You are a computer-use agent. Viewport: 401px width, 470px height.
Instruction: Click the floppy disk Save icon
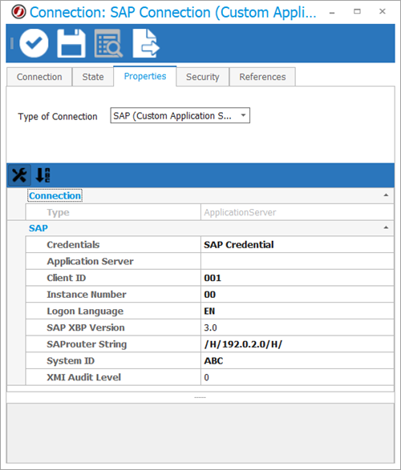[x=71, y=43]
